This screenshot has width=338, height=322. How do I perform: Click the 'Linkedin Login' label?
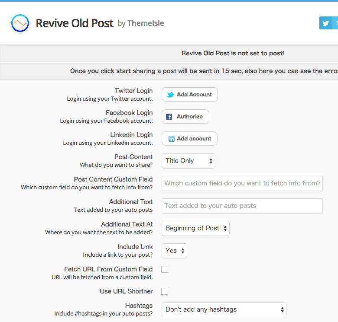coord(131,135)
